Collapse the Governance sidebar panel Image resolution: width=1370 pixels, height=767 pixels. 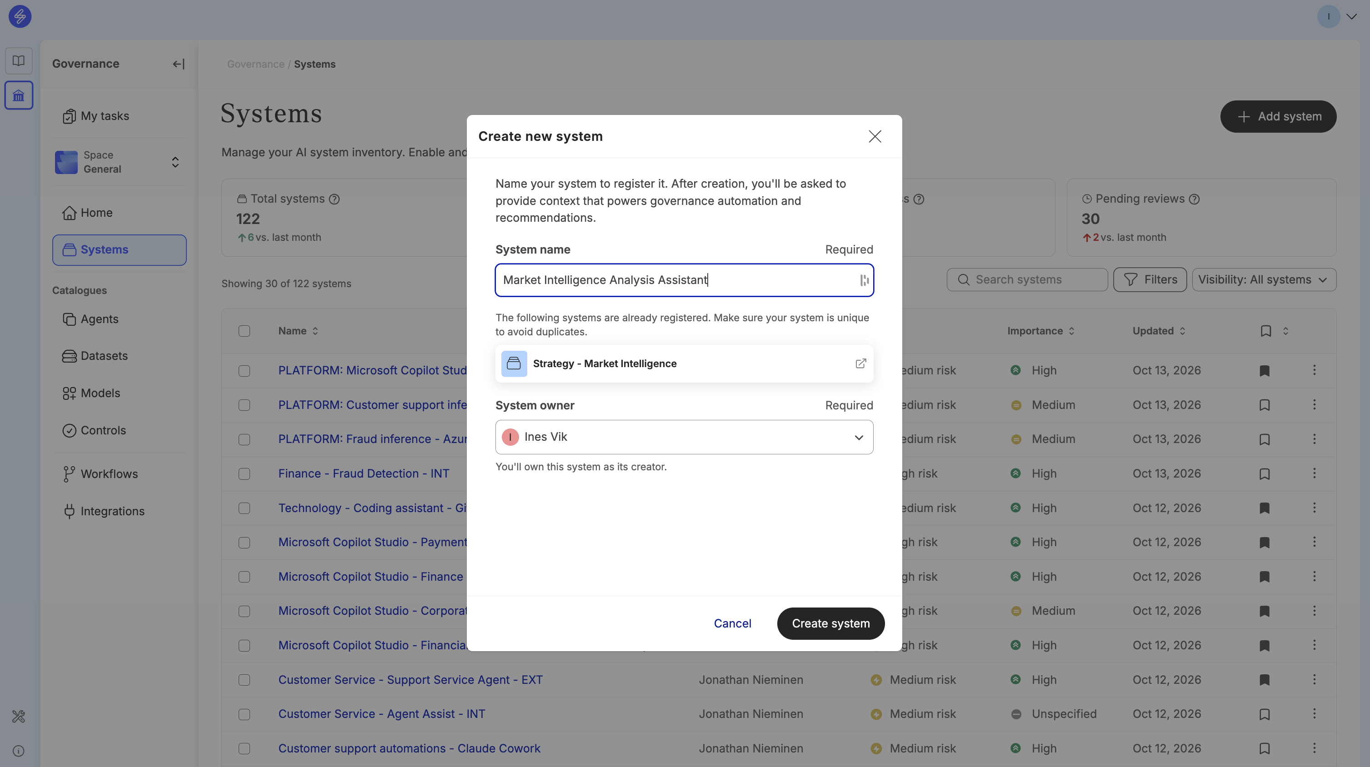point(178,64)
